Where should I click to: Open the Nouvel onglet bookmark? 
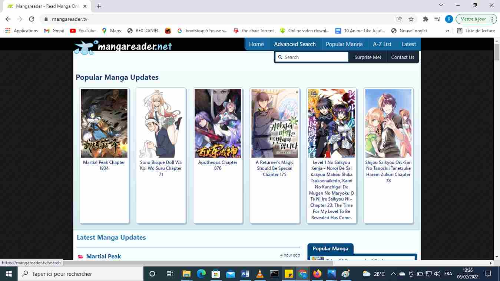(409, 31)
